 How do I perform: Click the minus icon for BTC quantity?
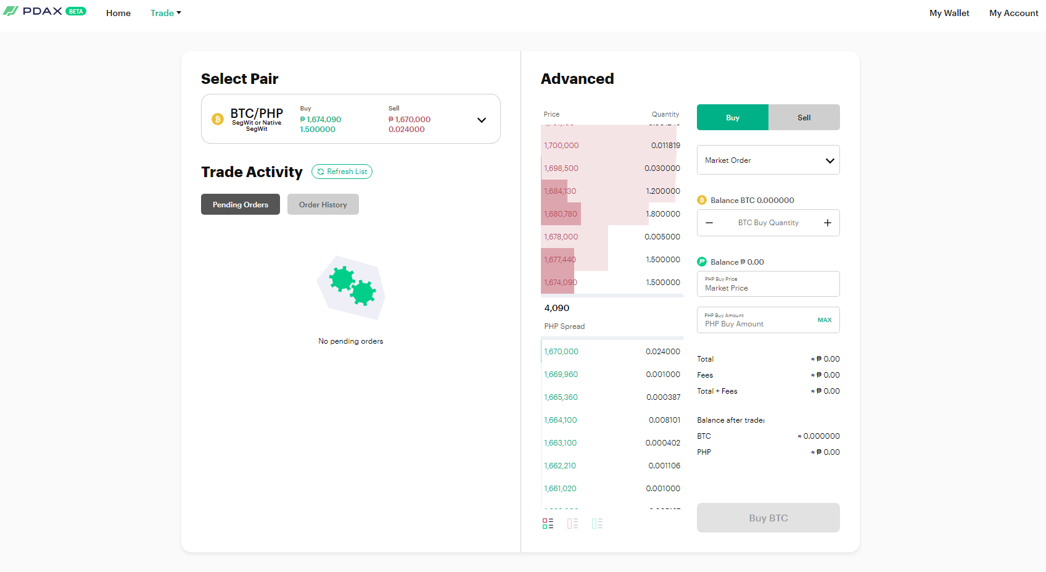coord(709,223)
